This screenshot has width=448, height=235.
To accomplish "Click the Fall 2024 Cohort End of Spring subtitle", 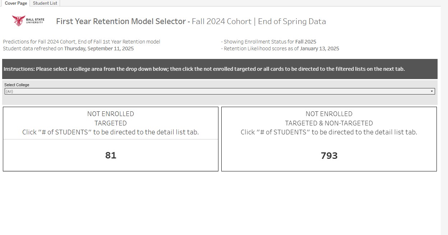I will pyautogui.click(x=259, y=21).
